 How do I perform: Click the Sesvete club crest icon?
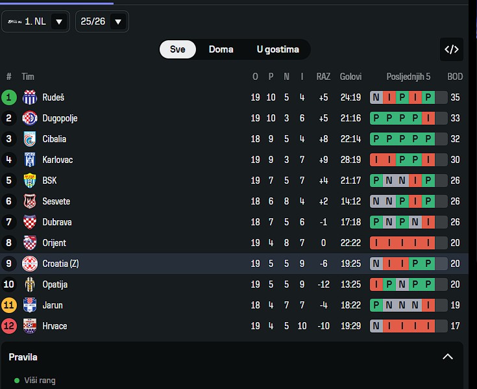(30, 201)
